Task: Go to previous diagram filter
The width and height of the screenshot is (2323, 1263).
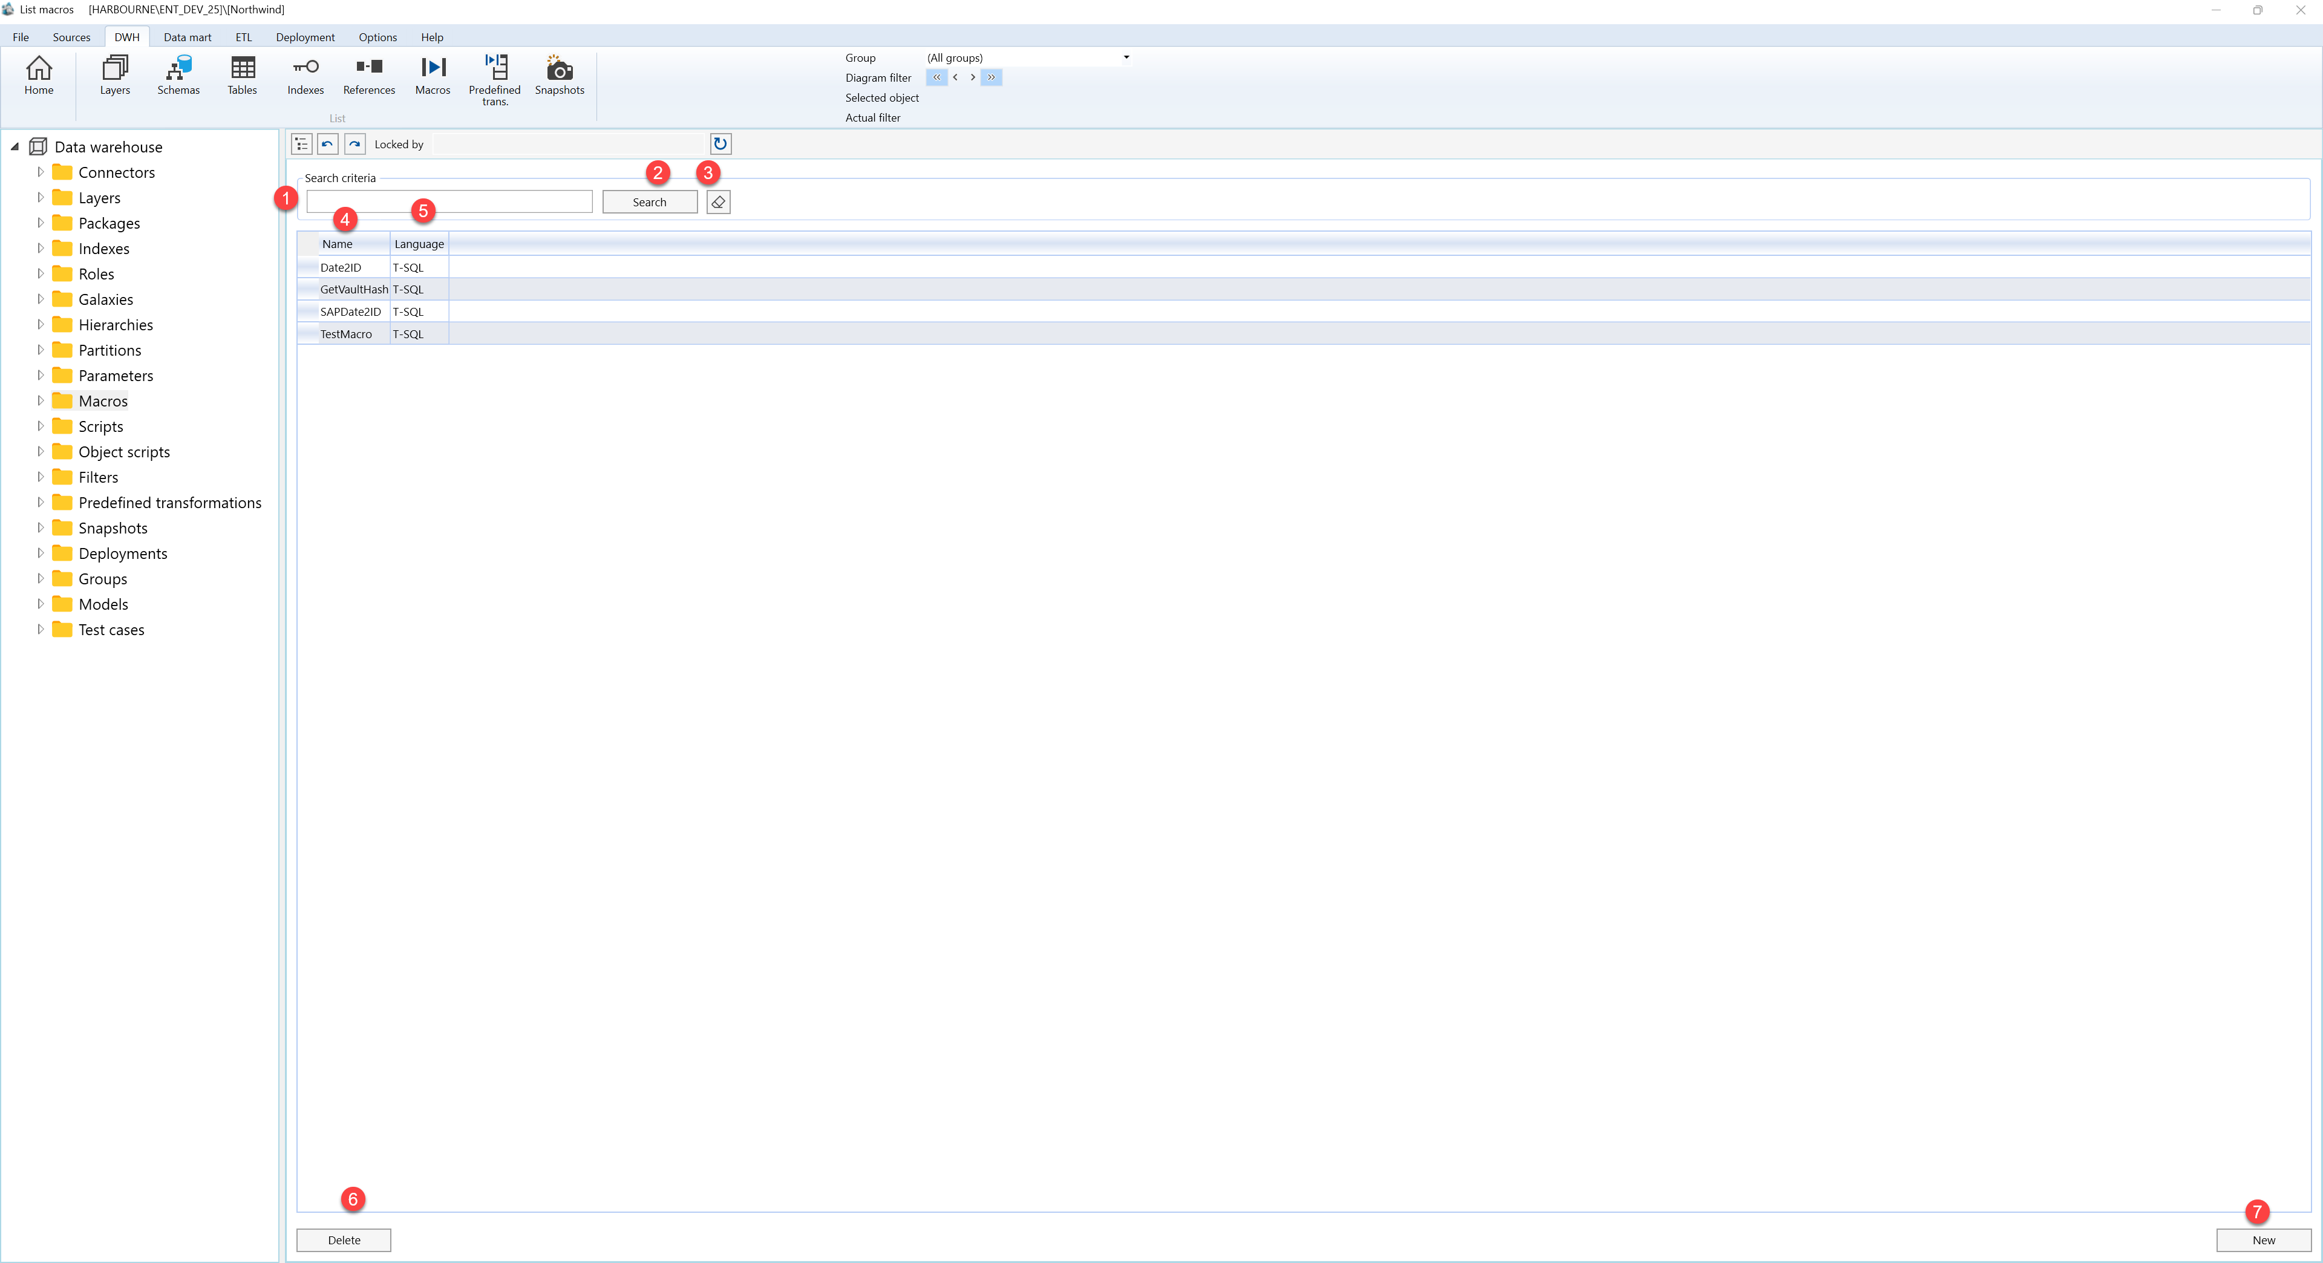Action: tap(955, 77)
